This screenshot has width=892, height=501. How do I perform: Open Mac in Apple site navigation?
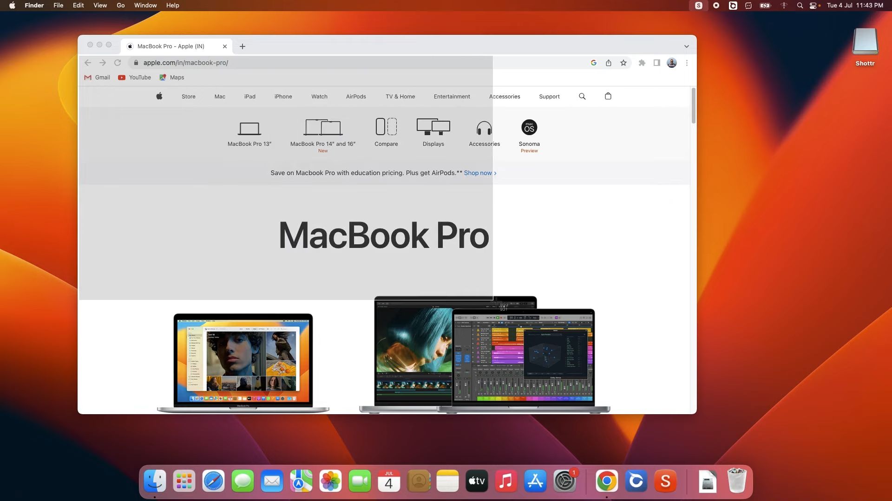point(220,97)
